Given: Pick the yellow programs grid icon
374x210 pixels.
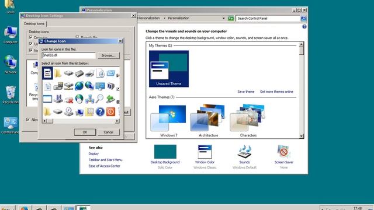Looking at the screenshot, I should [x=89, y=111].
